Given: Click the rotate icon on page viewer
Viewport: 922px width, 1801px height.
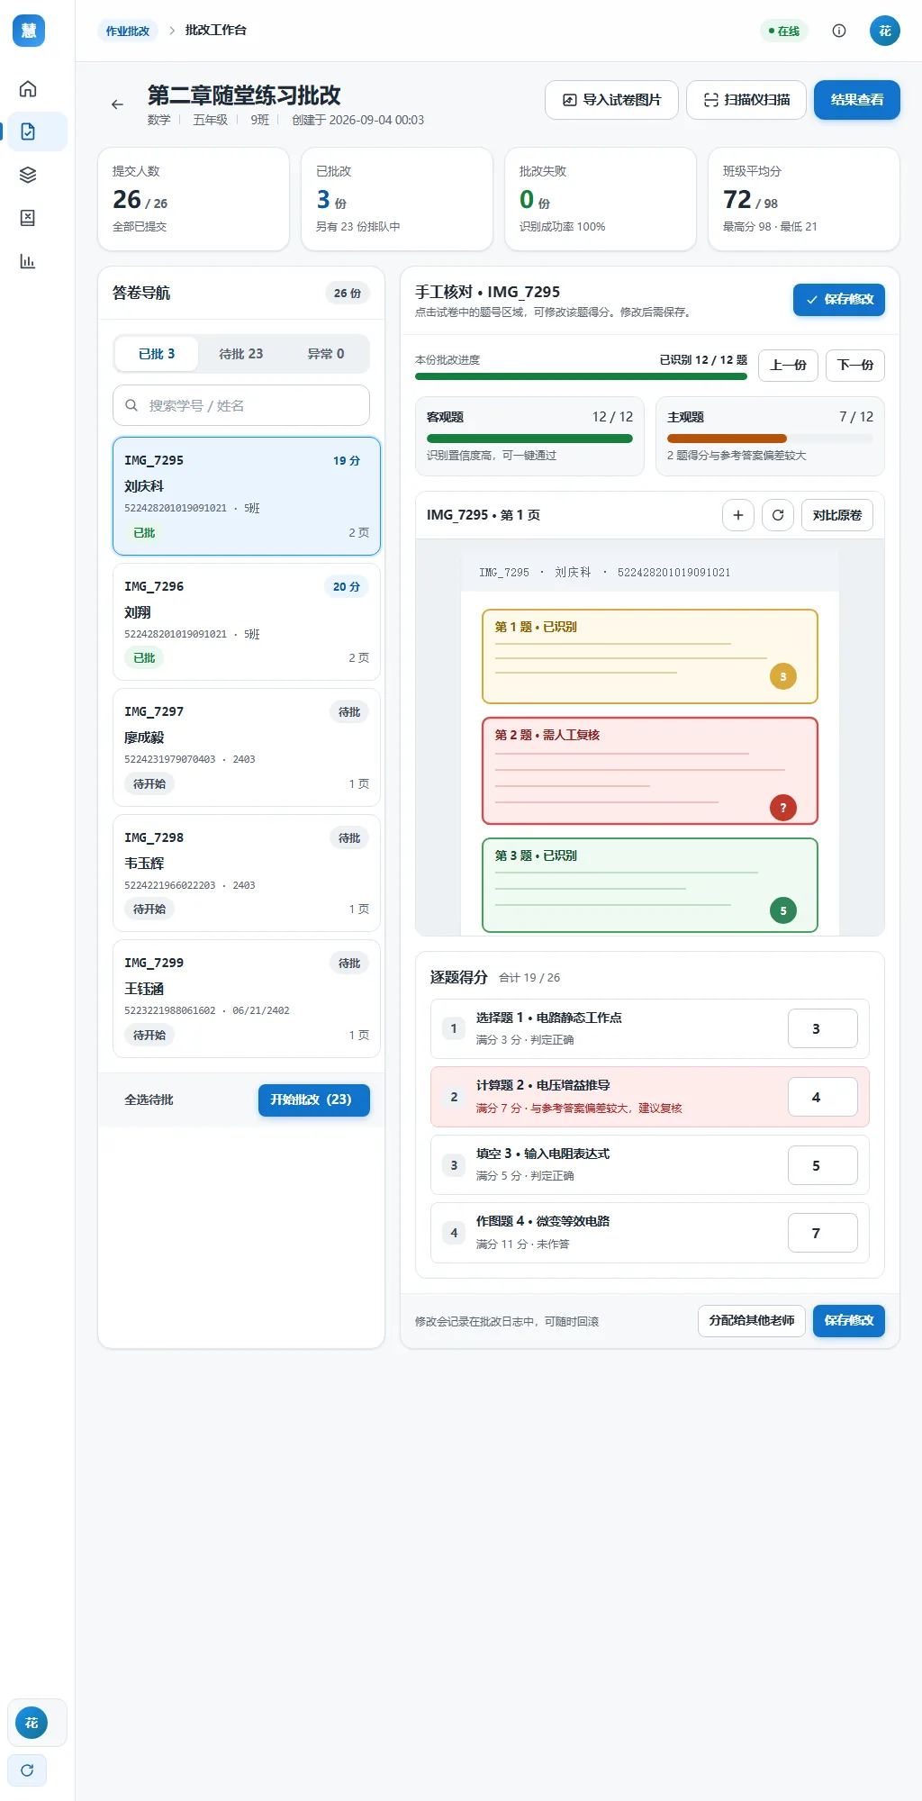Looking at the screenshot, I should tap(778, 515).
